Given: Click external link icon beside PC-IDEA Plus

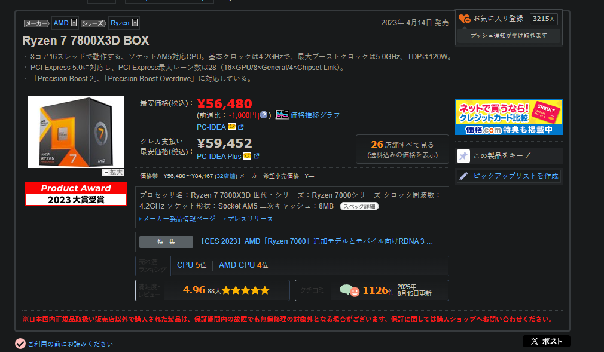Looking at the screenshot, I should 257,156.
